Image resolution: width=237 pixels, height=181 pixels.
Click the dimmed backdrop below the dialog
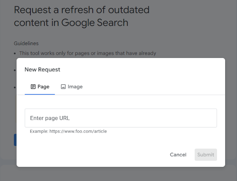pyautogui.click(x=119, y=174)
